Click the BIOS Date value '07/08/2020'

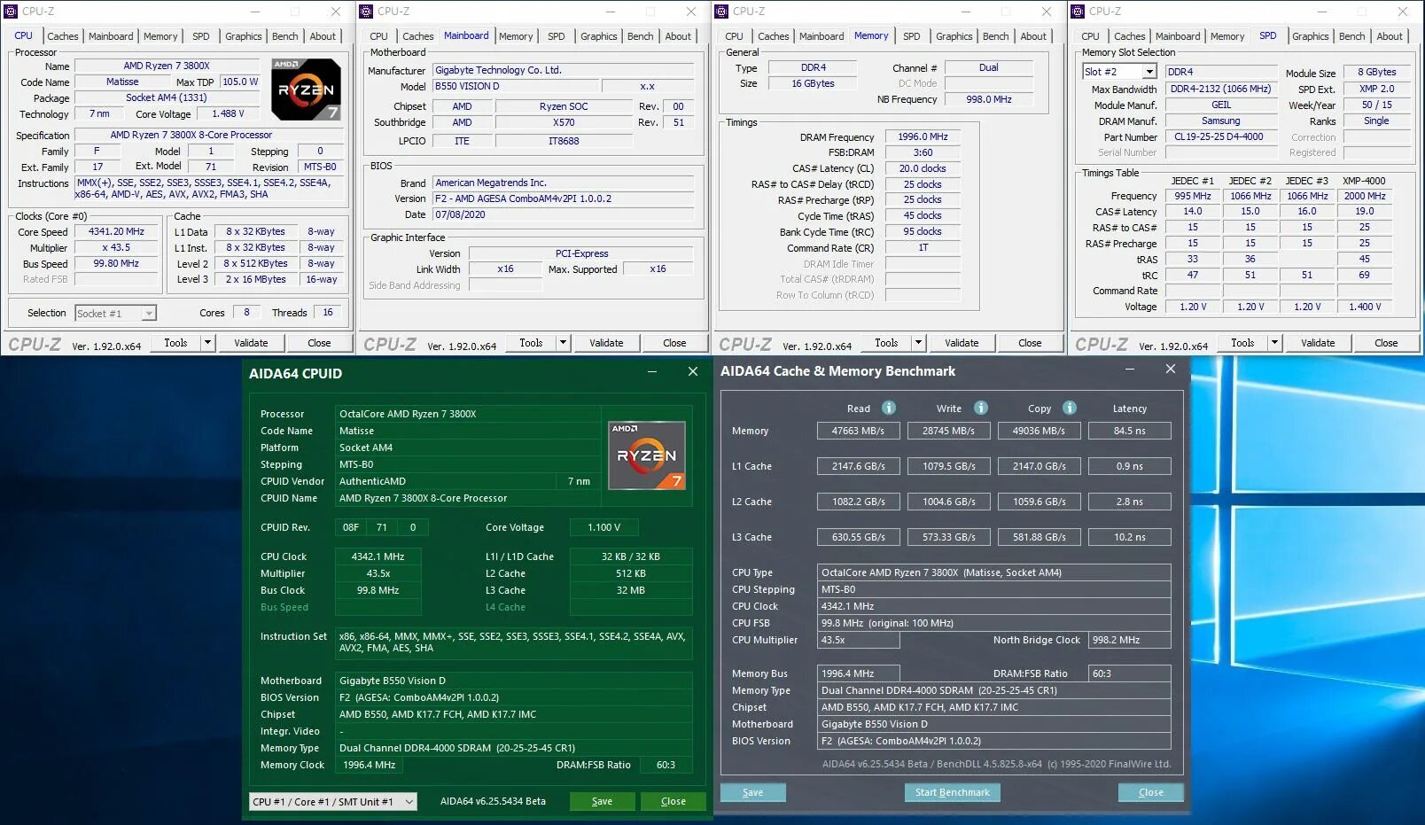[564, 214]
